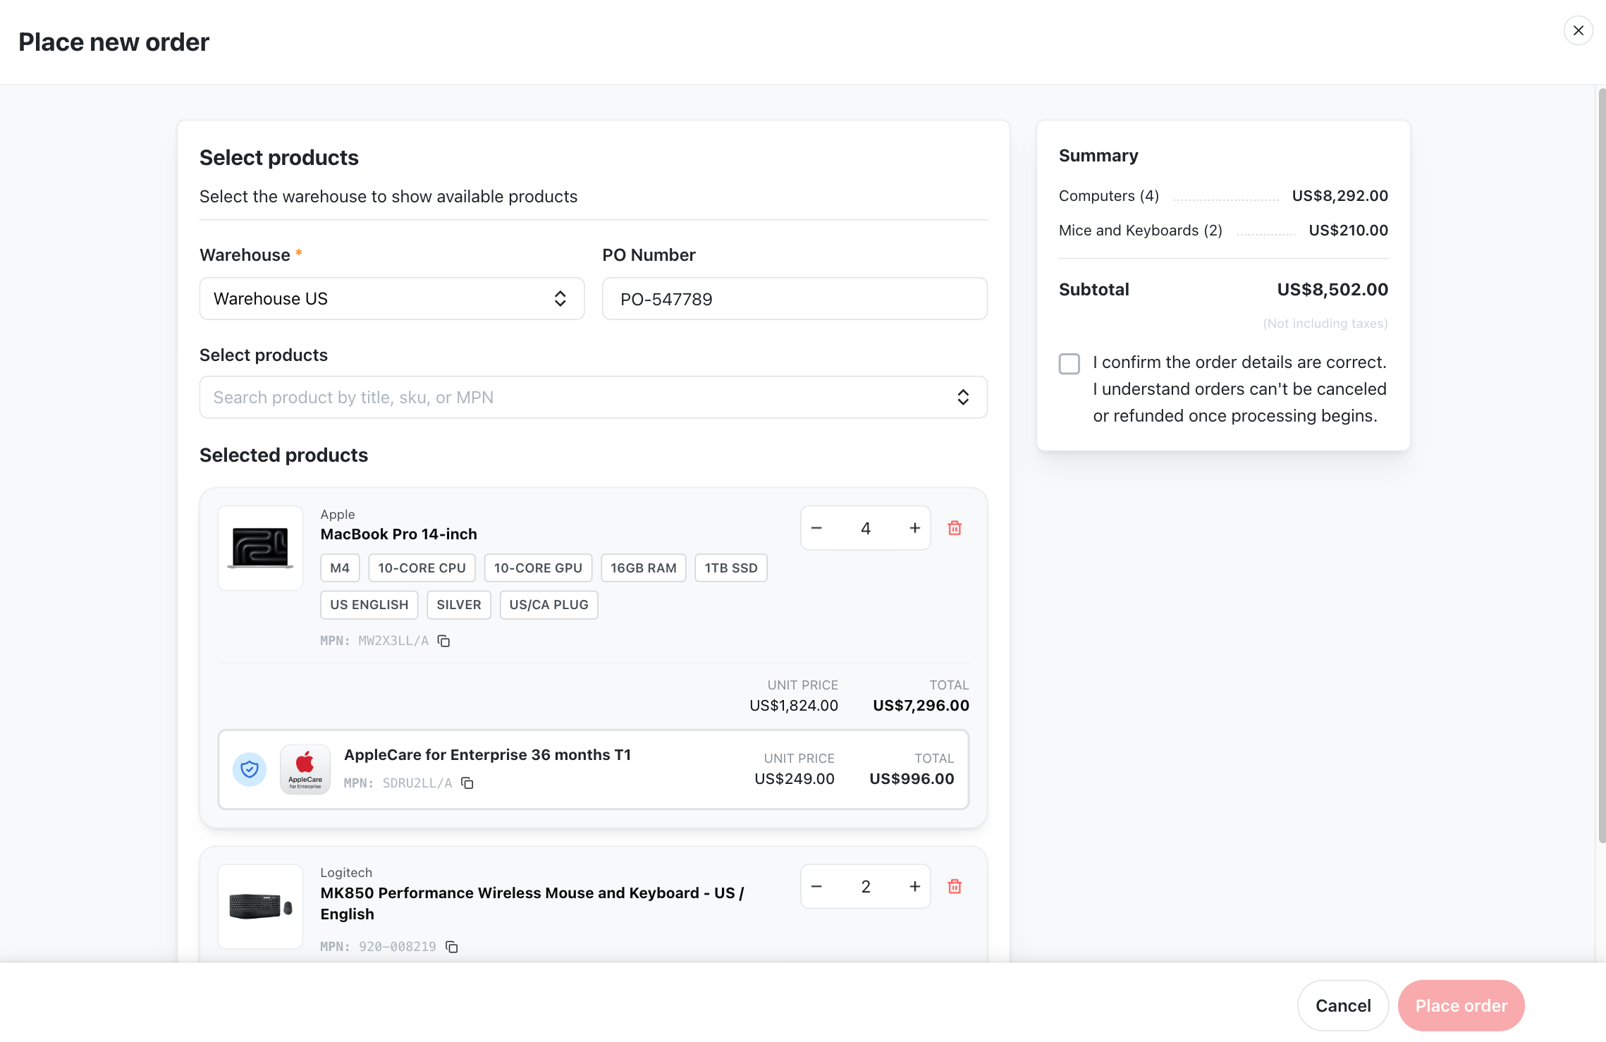Click the Mice and Keyboards (2) summary line
The height and width of the screenshot is (1042, 1606).
coord(1223,230)
